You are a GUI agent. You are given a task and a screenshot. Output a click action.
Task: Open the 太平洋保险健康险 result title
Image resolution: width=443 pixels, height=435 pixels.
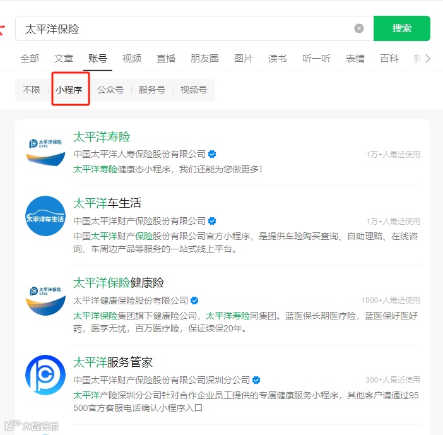click(119, 283)
